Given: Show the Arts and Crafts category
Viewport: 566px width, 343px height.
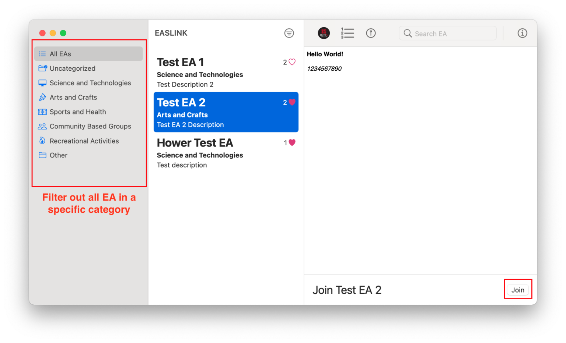Looking at the screenshot, I should (73, 97).
